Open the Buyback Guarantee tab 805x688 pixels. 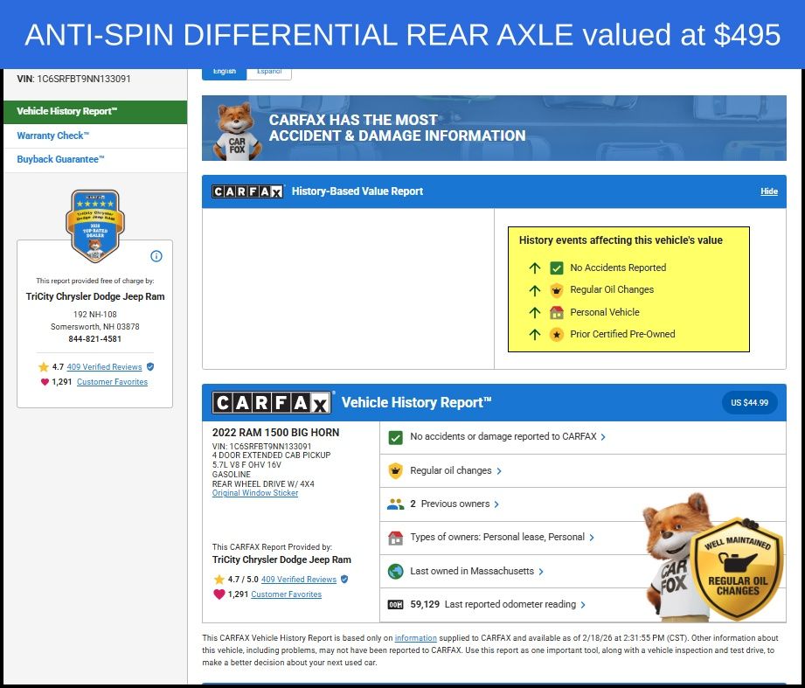coord(60,159)
